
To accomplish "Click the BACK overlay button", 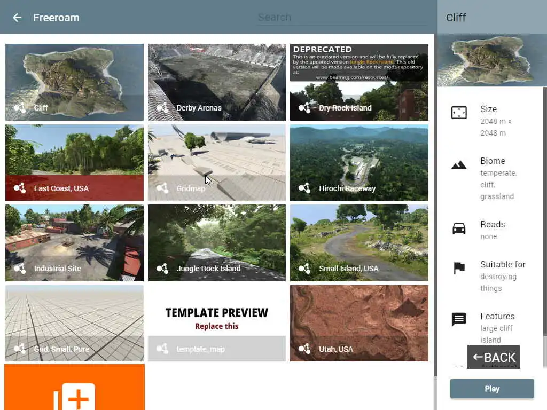I will [x=493, y=357].
